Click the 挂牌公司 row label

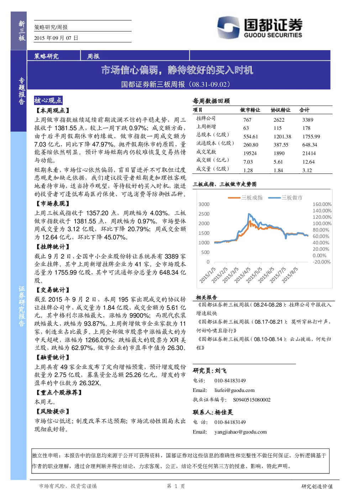[206, 118]
